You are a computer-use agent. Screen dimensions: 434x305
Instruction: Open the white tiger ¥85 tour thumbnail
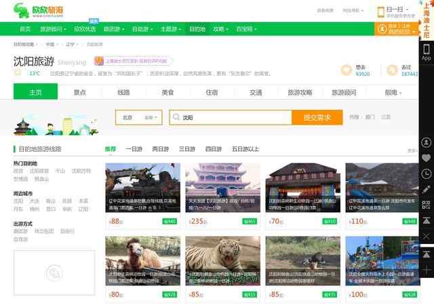223,261
